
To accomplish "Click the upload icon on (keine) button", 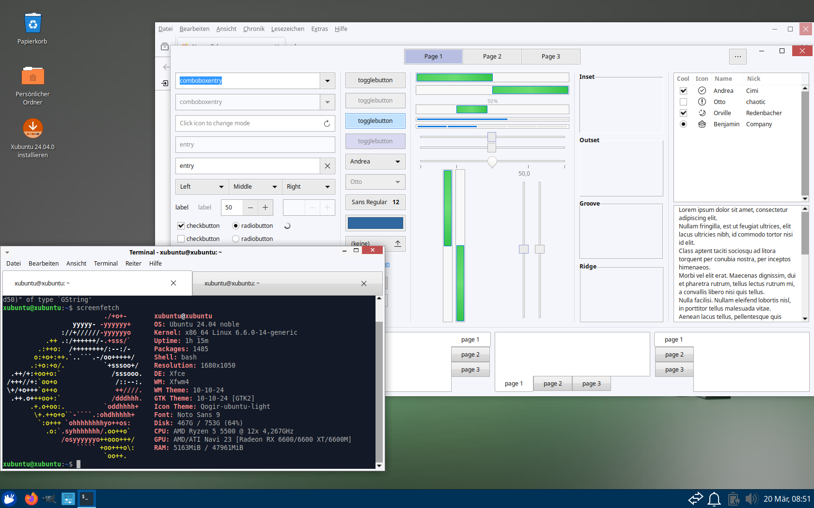I will pyautogui.click(x=398, y=243).
